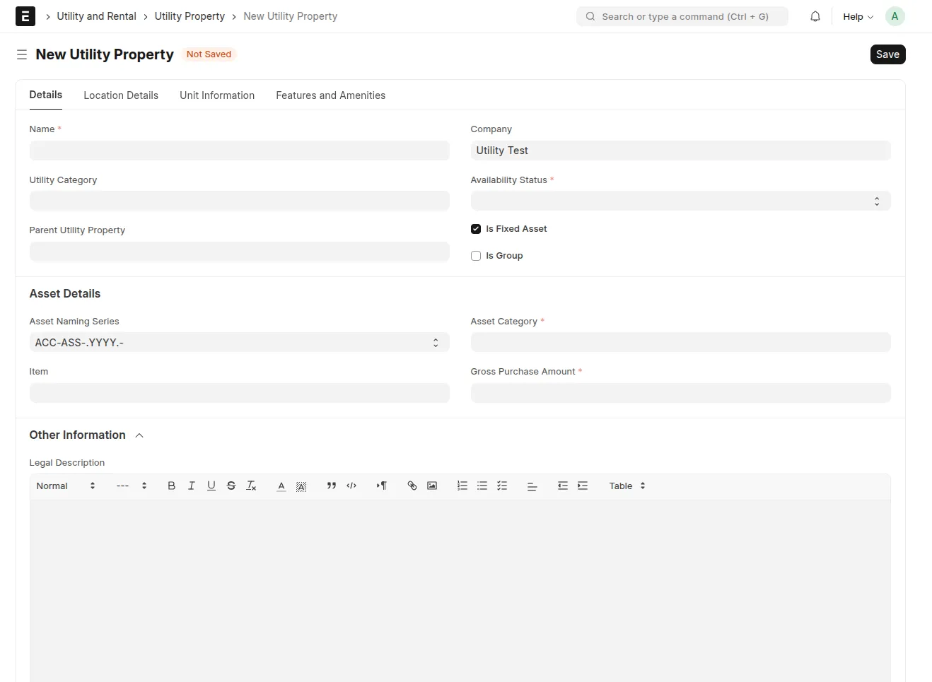Go to Utility Property breadcrumb
The image size is (932, 682).
coord(190,16)
